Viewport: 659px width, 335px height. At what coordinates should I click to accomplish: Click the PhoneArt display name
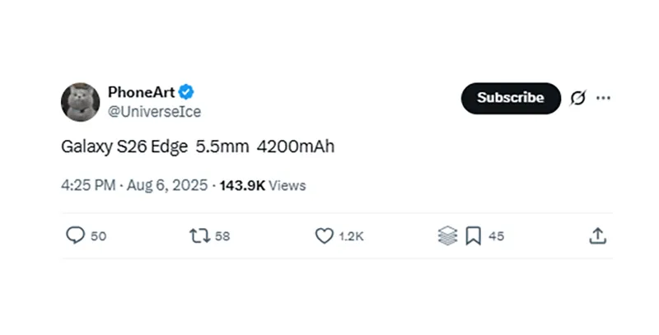[x=142, y=91]
